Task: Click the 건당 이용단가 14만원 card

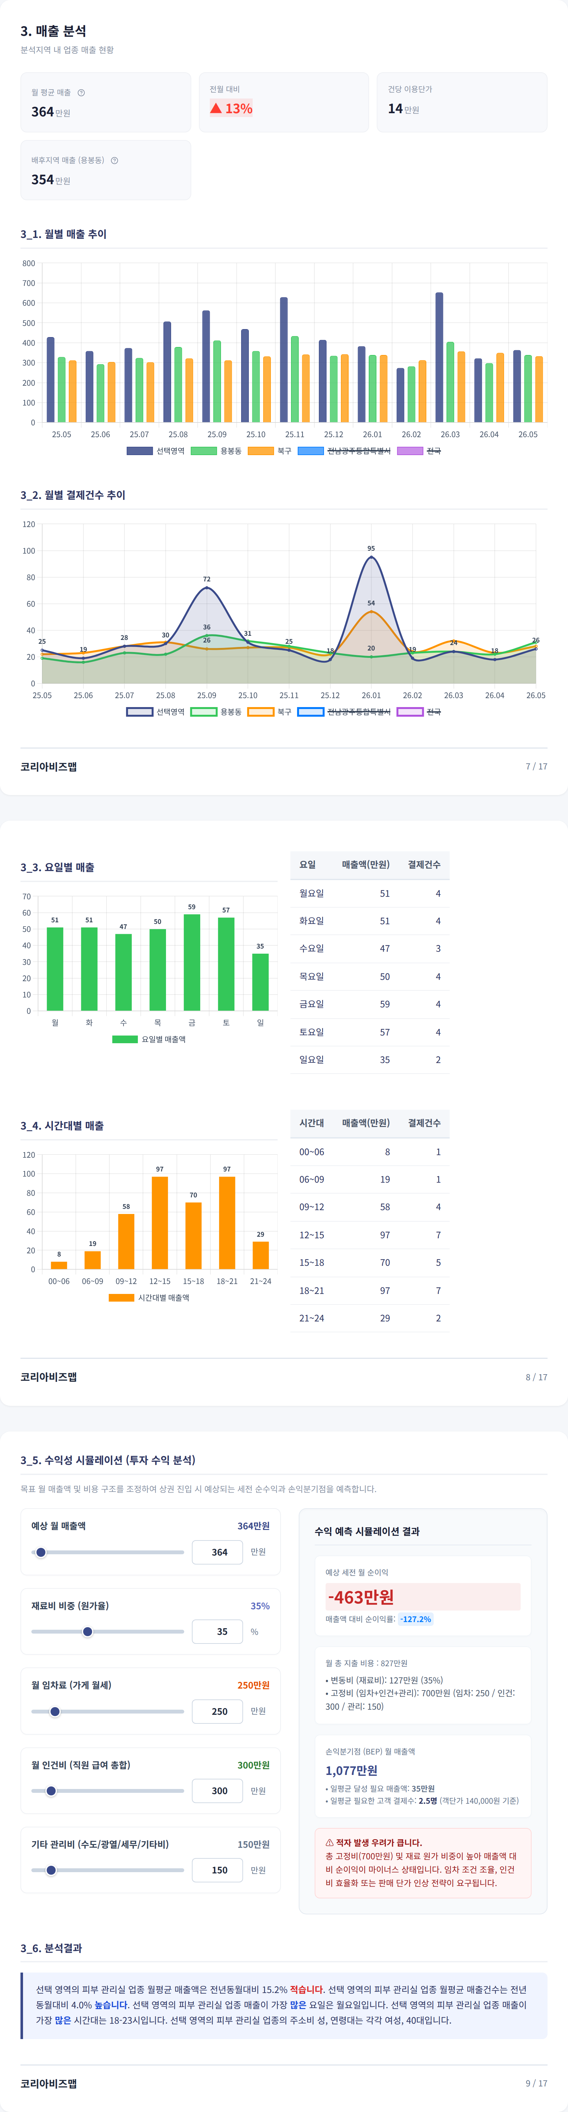Action: [x=462, y=102]
